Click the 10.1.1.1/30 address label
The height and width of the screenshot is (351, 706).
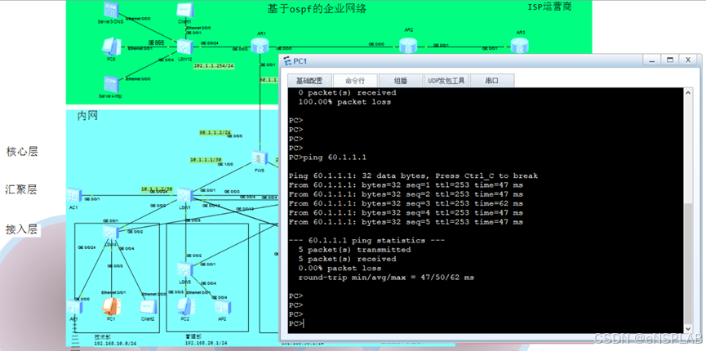[x=206, y=159]
